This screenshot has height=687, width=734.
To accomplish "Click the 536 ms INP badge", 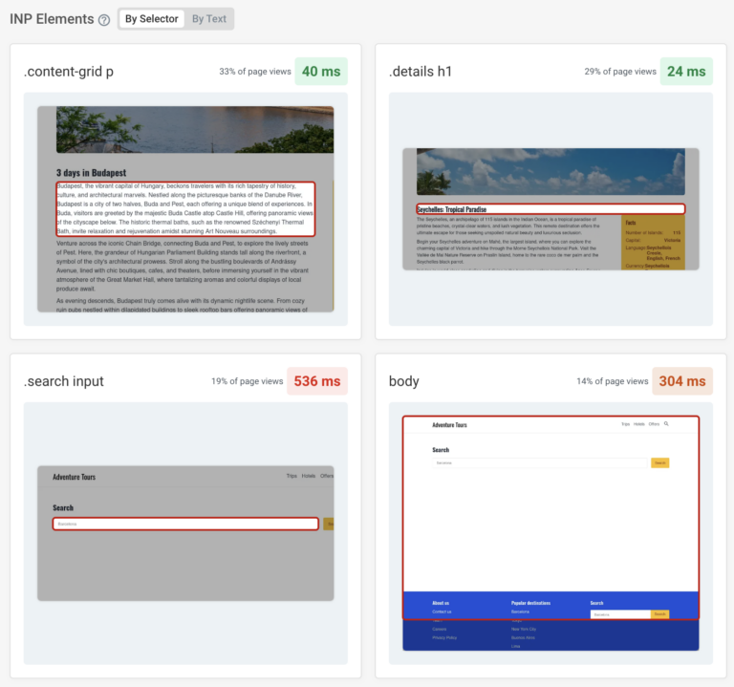I will (317, 381).
